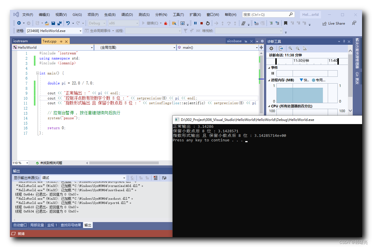Zoom in on the diagnostics timeline
The image size is (372, 247).
[290, 48]
